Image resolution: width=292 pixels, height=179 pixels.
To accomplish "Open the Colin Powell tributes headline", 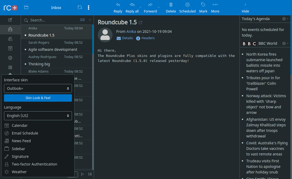I will click(263, 83).
